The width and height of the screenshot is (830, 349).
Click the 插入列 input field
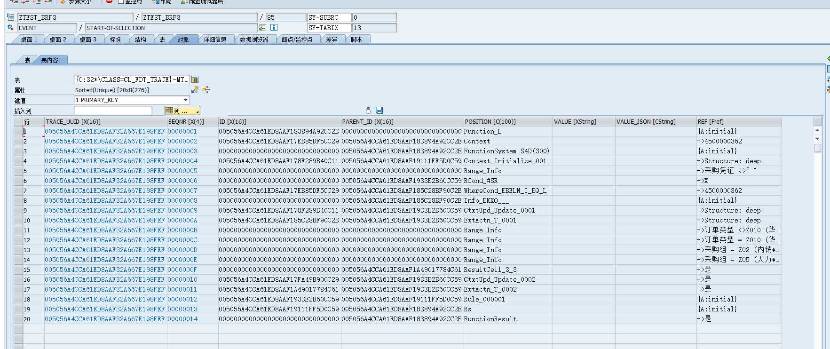point(113,111)
